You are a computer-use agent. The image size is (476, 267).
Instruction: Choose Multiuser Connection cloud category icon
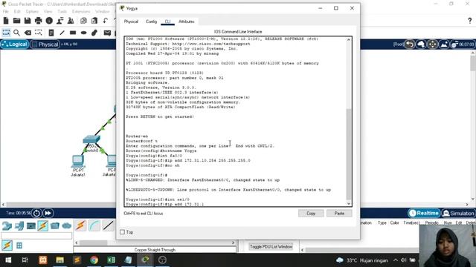[x=67, y=225]
